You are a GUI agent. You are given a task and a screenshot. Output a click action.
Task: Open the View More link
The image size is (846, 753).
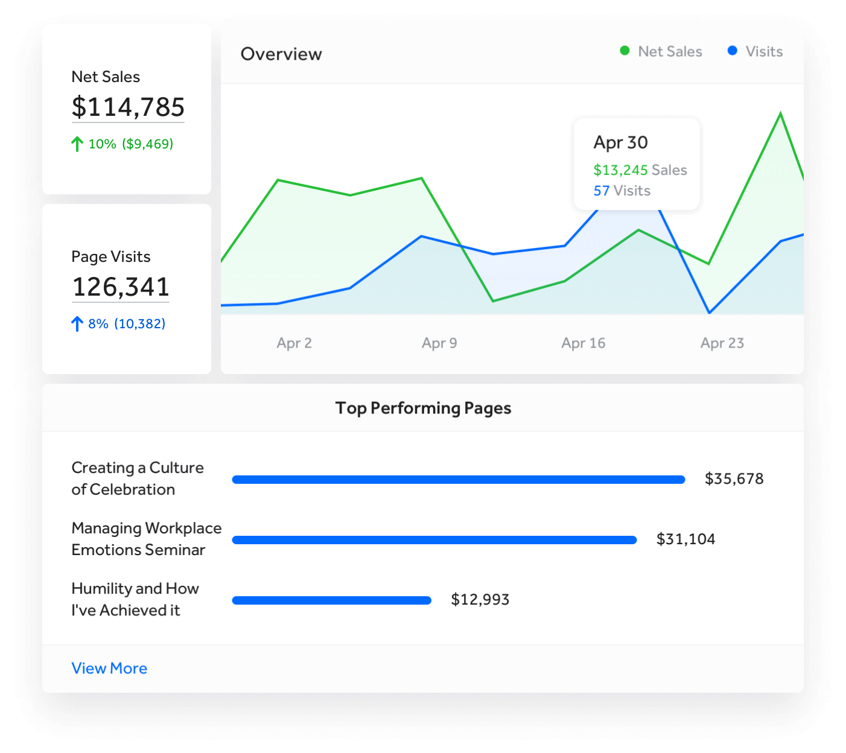point(109,668)
